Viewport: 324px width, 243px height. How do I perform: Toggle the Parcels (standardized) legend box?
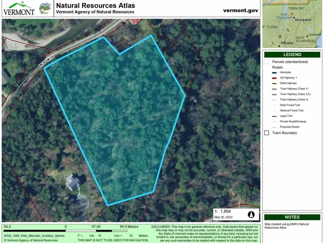(266, 62)
